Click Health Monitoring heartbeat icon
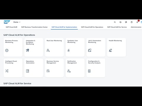 click(x=110, y=50)
